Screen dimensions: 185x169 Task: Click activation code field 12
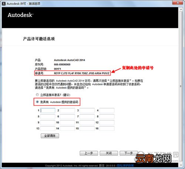(x=107, y=122)
